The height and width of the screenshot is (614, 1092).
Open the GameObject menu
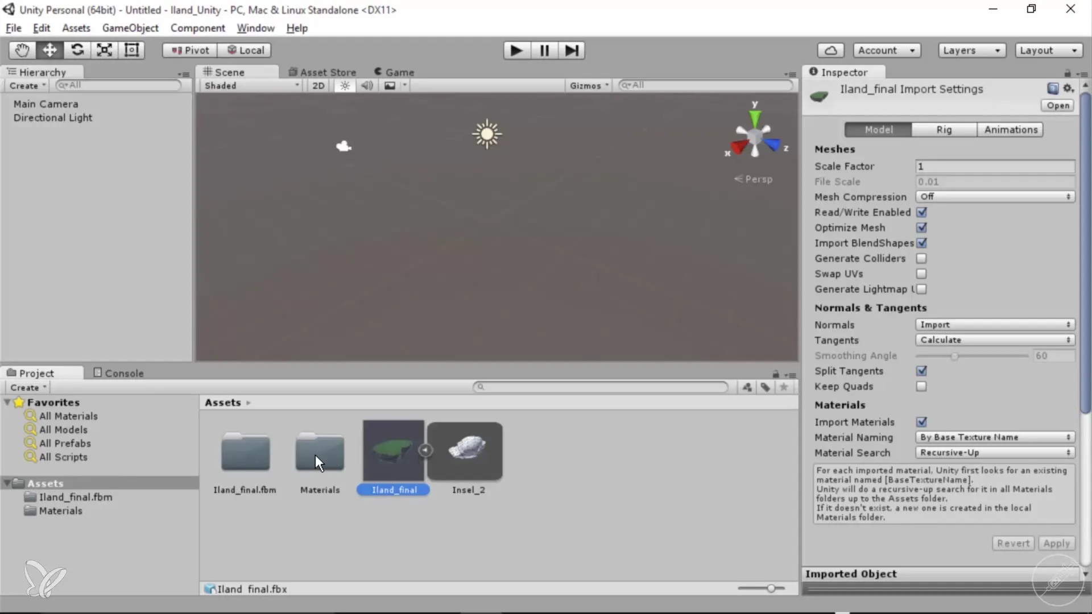coord(130,28)
